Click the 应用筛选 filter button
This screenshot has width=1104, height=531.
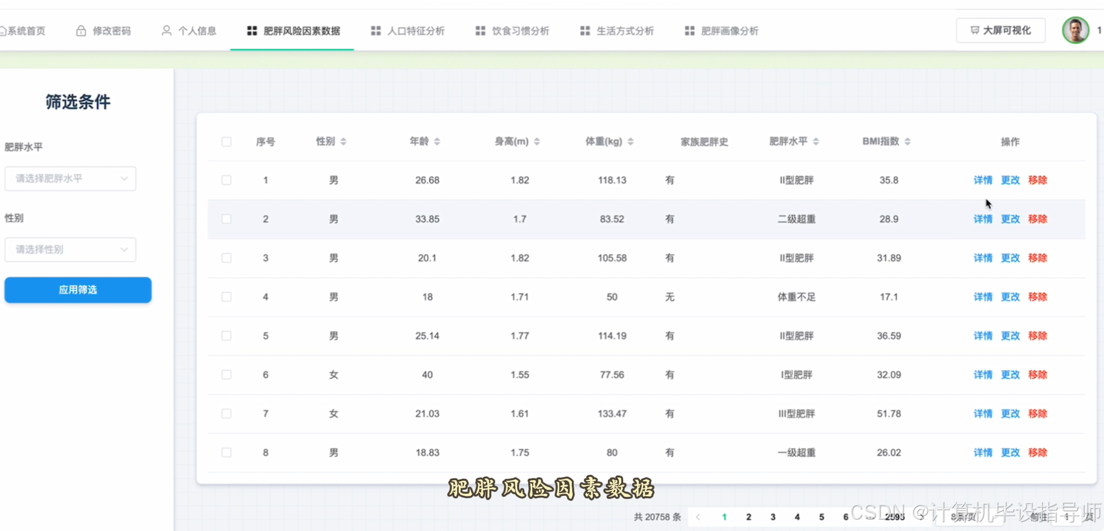[x=77, y=290]
